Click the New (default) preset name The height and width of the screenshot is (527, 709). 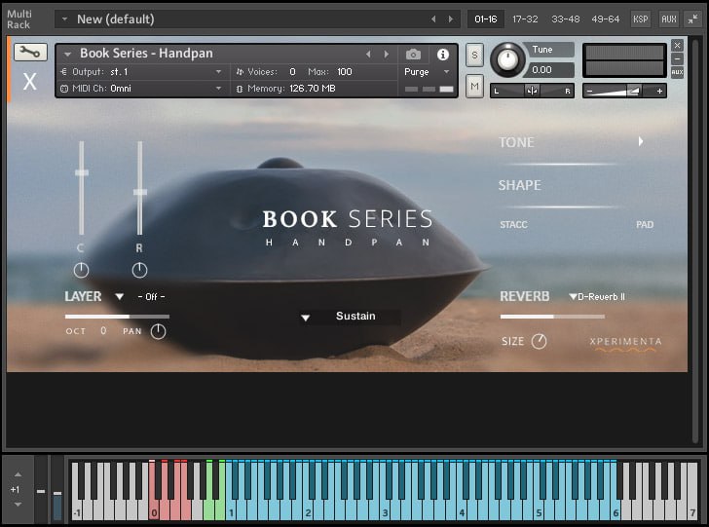(x=115, y=19)
